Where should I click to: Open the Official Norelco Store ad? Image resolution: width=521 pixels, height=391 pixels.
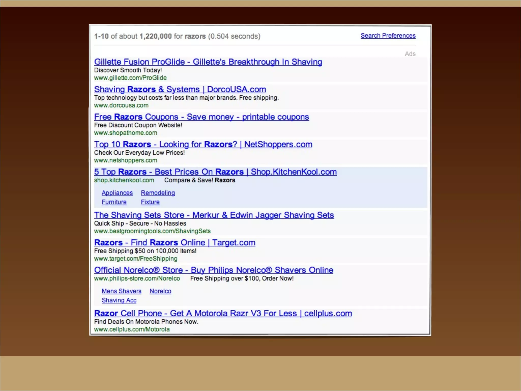pos(213,270)
